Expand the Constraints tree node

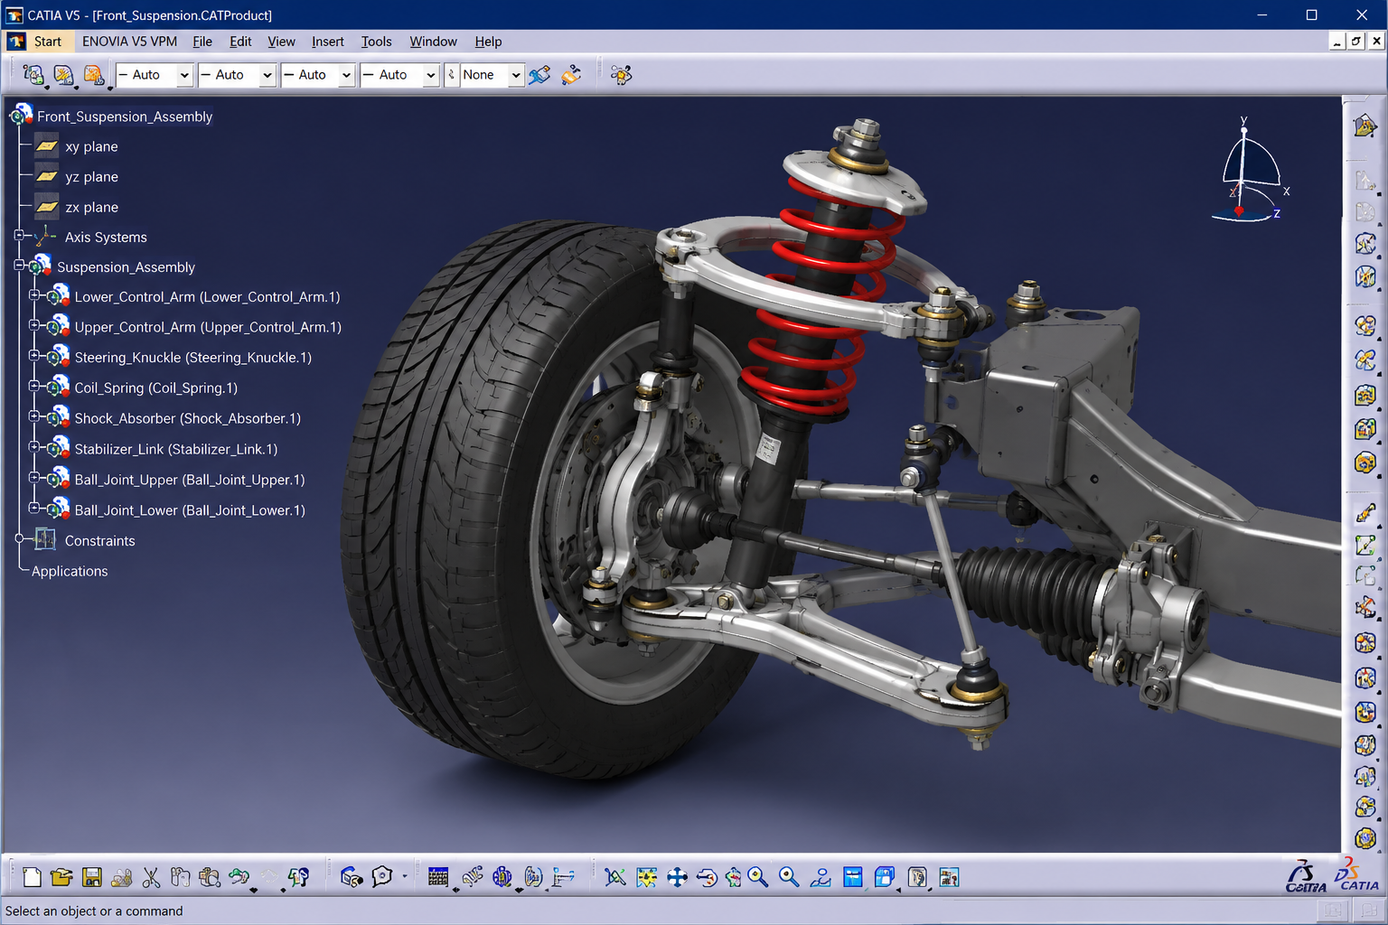19,538
